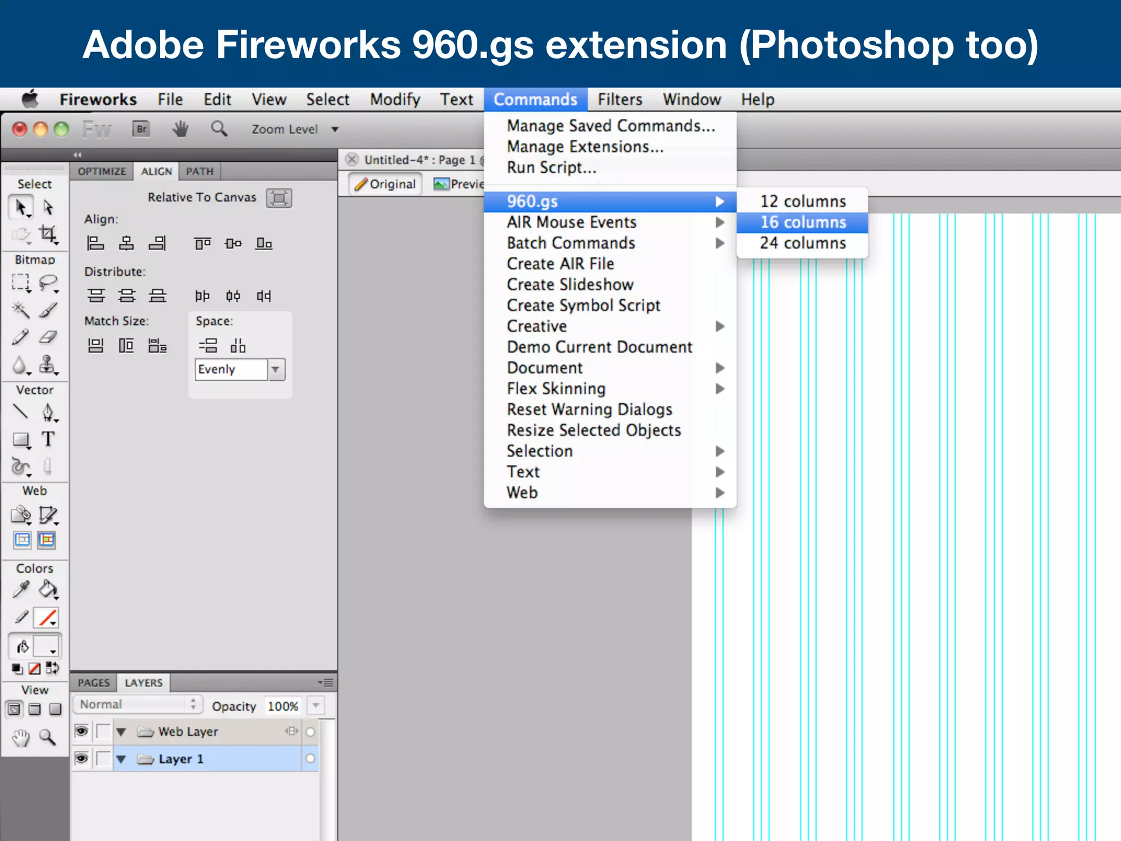1121x841 pixels.
Task: Select the Text tool
Action: pyautogui.click(x=48, y=439)
